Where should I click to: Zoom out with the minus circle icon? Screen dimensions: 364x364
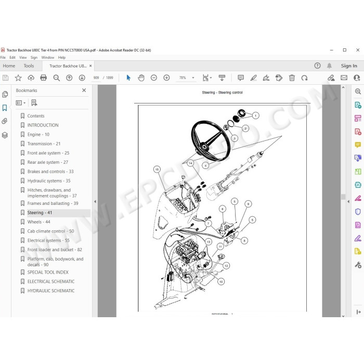(154, 78)
